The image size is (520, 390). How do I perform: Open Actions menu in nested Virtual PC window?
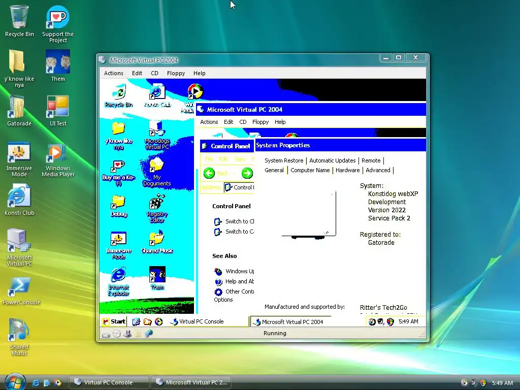pos(209,122)
